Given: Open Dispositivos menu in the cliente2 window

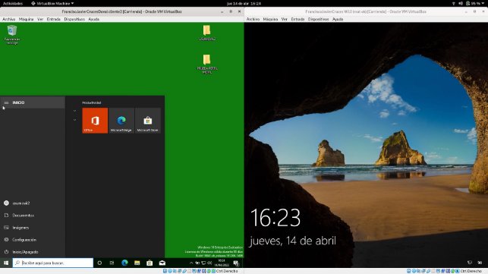Looking at the screenshot, I should click(x=74, y=19).
